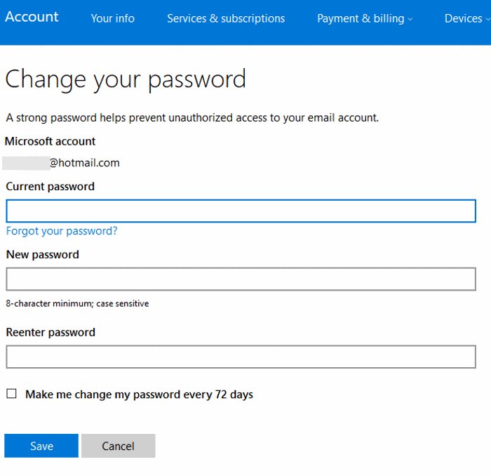Cancel the password change

[118, 446]
